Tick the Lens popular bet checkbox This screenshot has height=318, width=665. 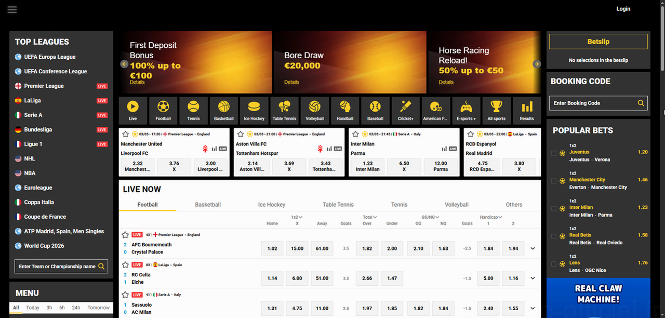point(554,264)
